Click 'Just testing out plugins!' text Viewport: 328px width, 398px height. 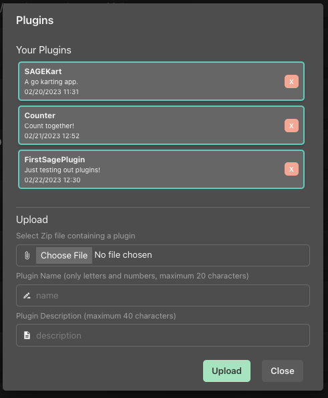point(62,170)
